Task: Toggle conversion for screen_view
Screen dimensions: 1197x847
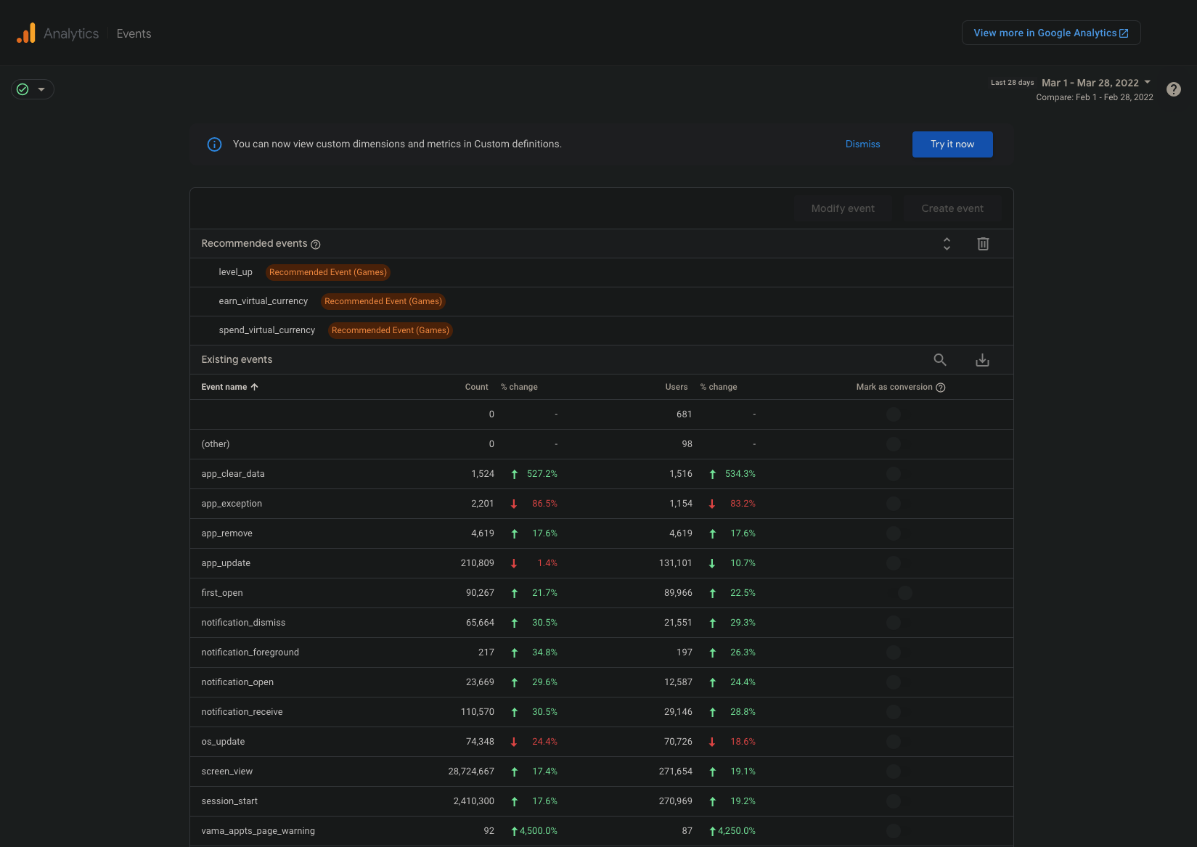Action: [x=894, y=772]
